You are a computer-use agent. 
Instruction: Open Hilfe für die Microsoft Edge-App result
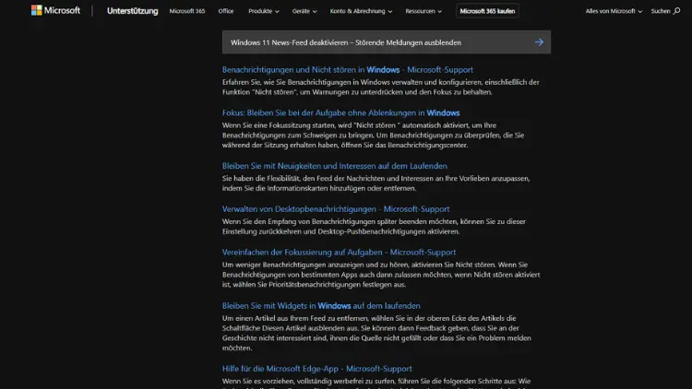316,369
